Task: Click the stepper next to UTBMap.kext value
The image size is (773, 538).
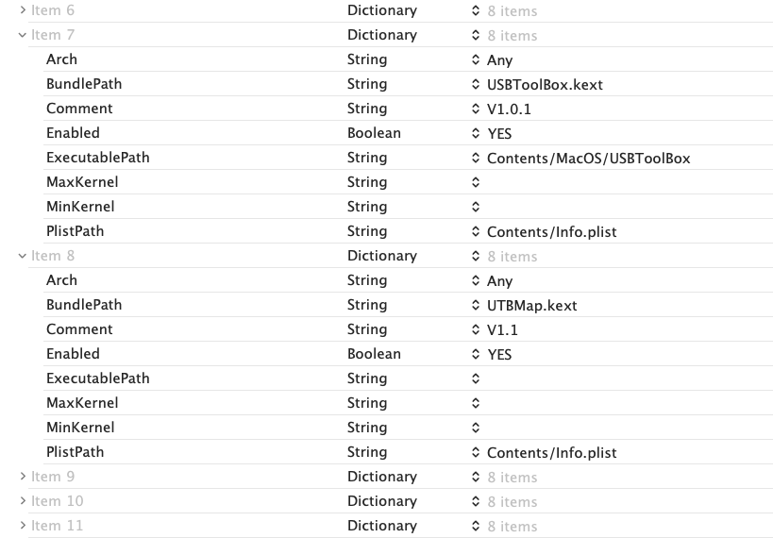Action: click(477, 305)
